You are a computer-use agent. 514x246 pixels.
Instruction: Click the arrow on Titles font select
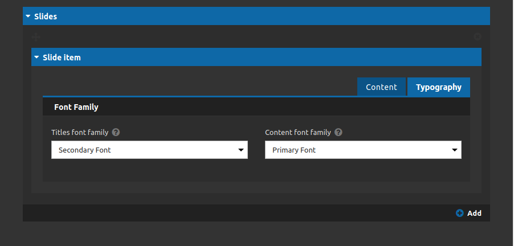241,150
